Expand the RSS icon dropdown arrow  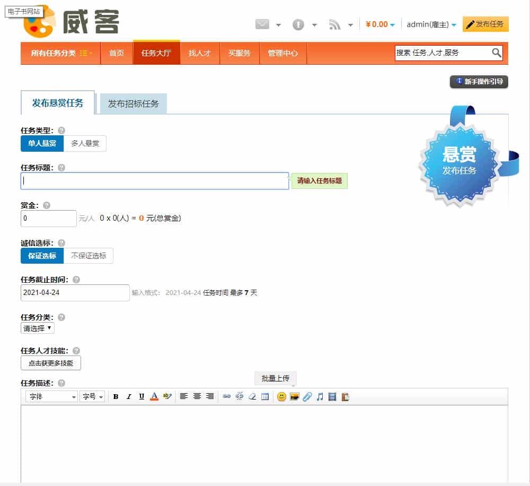(350, 25)
